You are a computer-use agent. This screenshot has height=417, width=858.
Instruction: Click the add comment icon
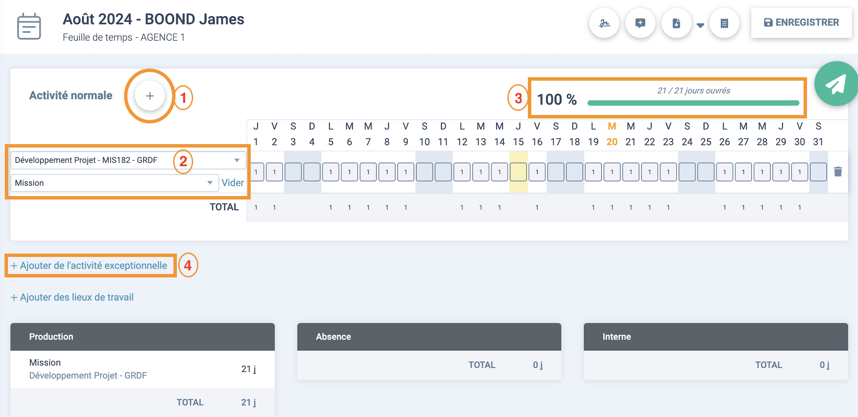point(640,23)
